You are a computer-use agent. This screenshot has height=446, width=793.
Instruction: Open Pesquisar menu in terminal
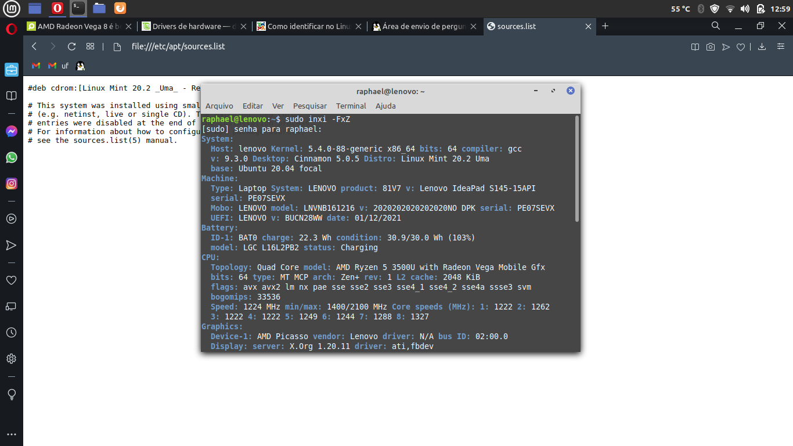[x=310, y=106]
